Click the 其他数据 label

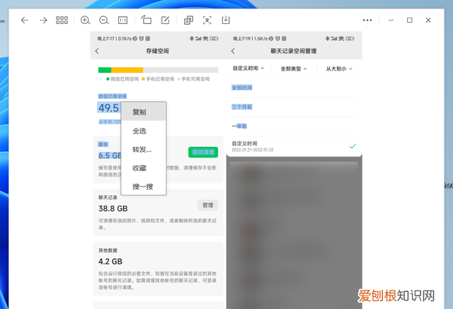[x=108, y=250]
